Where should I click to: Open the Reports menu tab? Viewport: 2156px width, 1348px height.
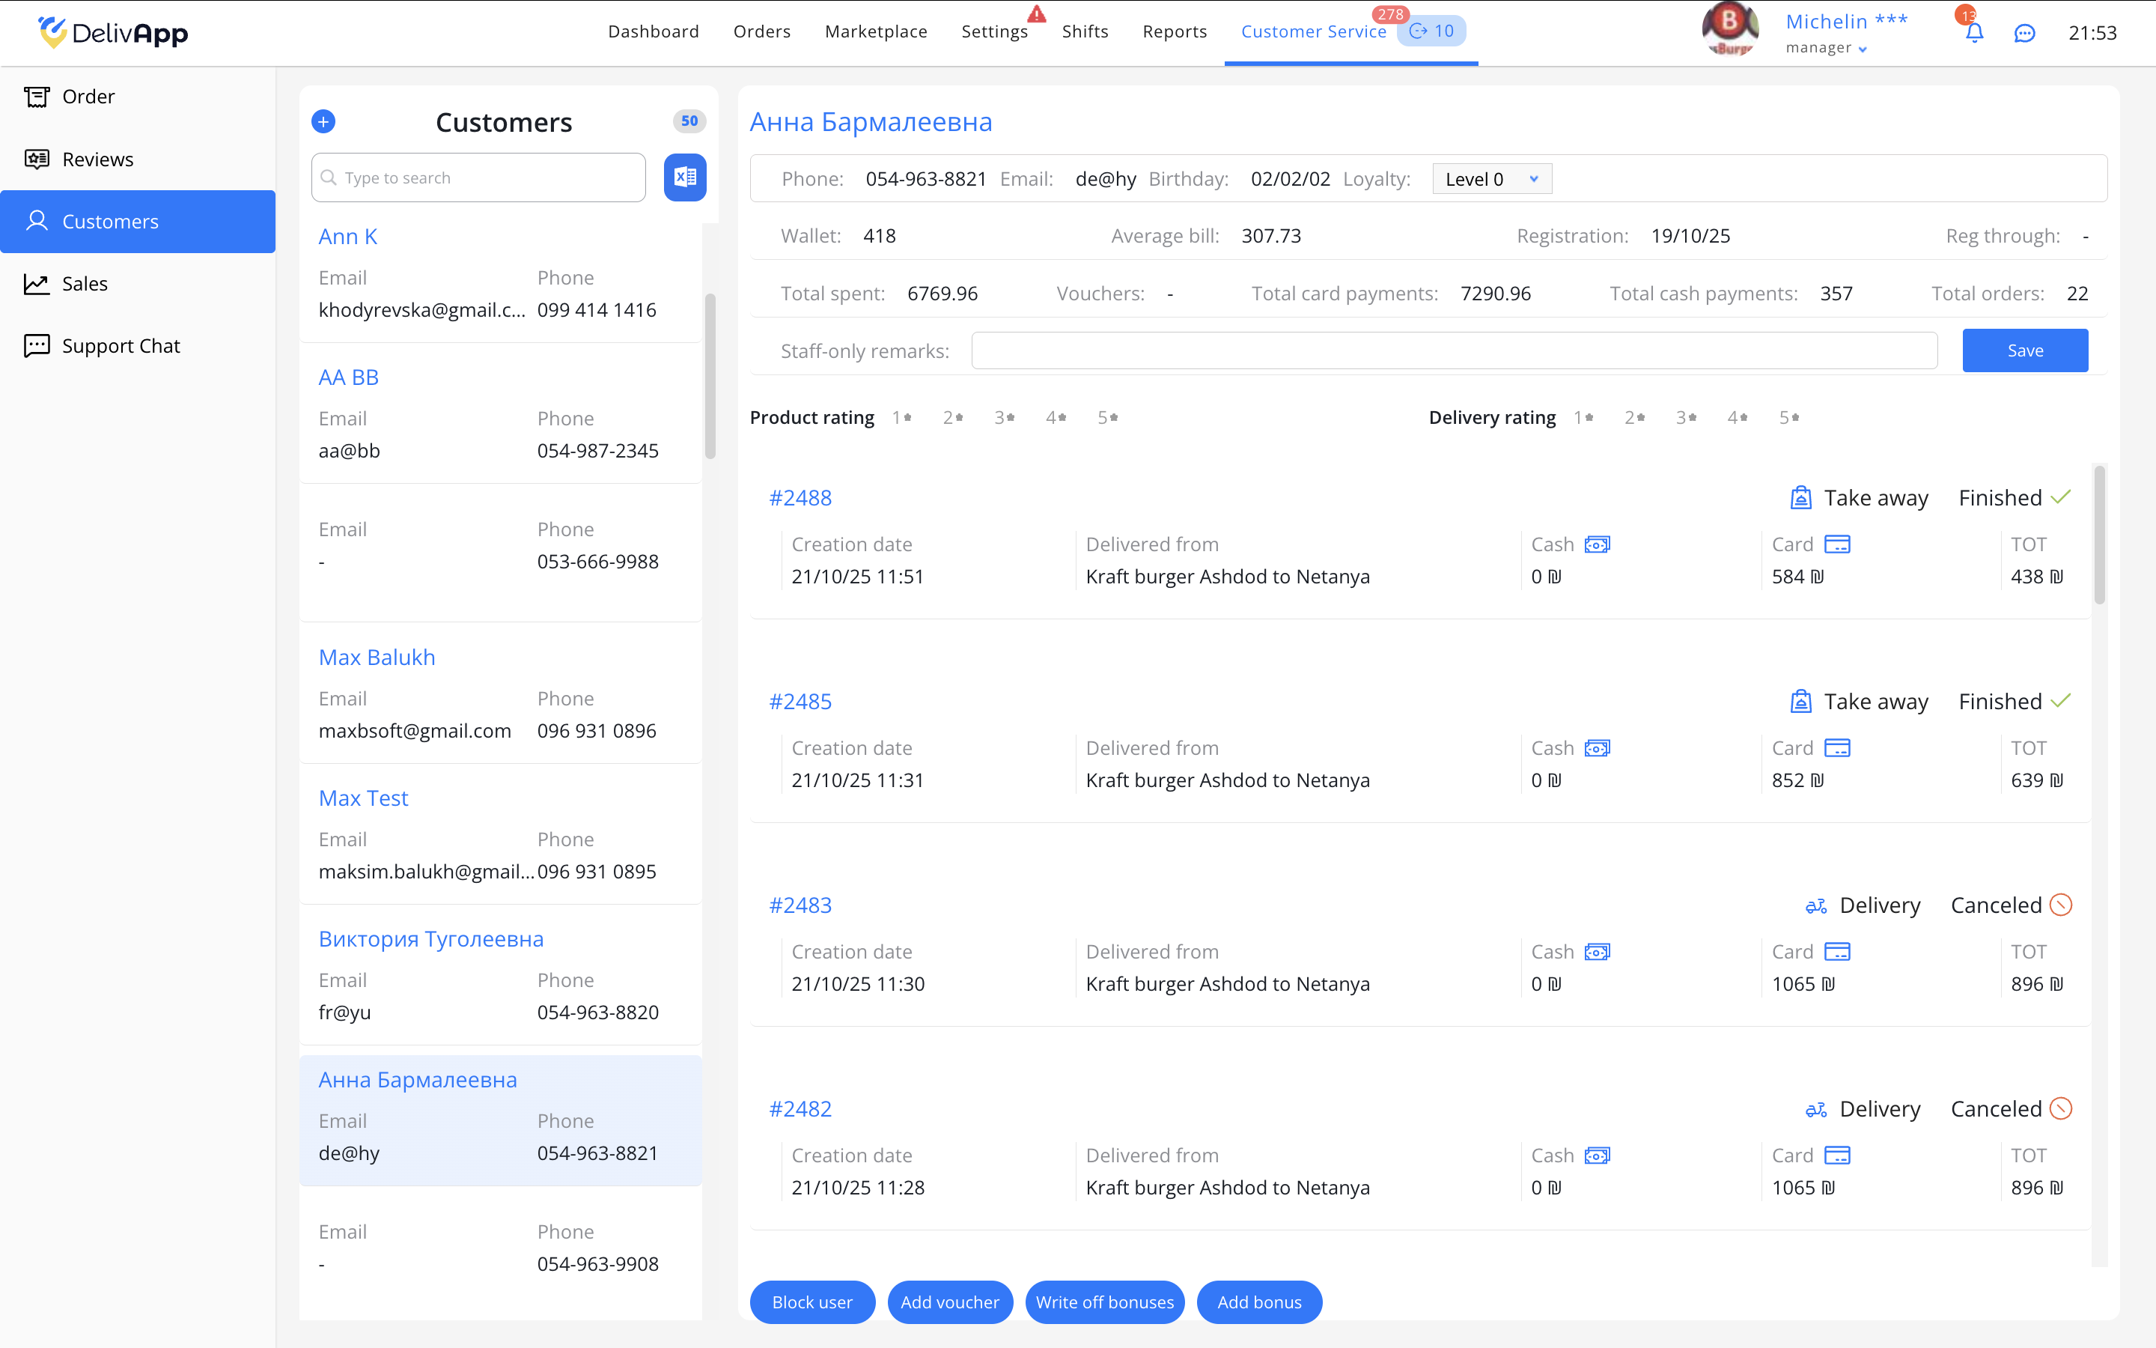[1175, 31]
